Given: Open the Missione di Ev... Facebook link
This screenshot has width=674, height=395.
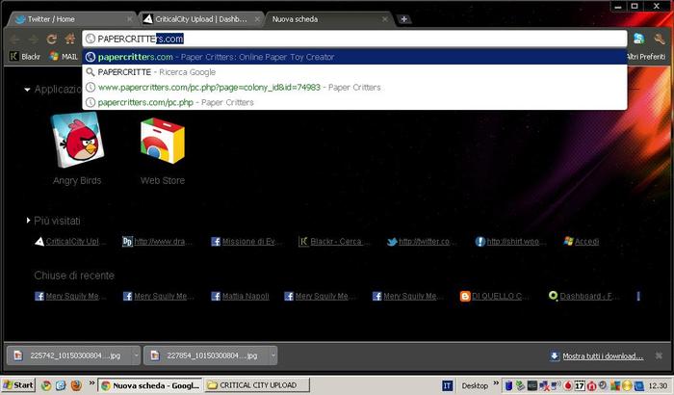Looking at the screenshot, I should pyautogui.click(x=246, y=242).
